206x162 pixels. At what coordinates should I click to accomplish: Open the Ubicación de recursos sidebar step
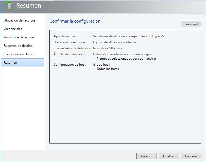click(20, 20)
